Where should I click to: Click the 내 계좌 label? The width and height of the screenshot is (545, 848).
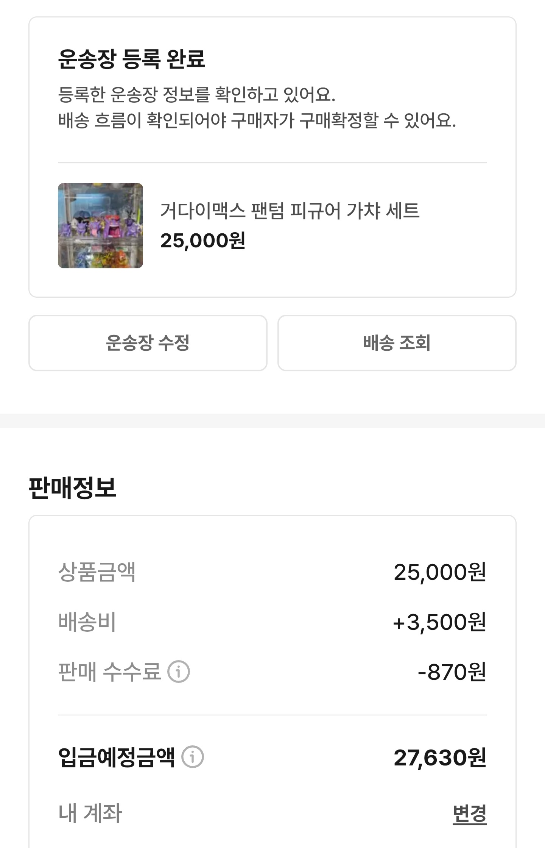90,813
